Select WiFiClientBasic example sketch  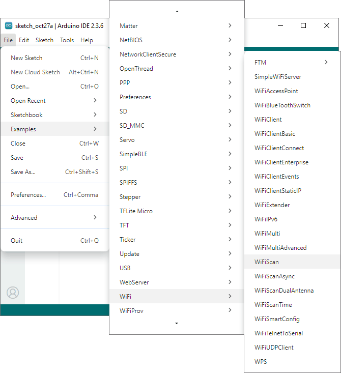point(275,134)
